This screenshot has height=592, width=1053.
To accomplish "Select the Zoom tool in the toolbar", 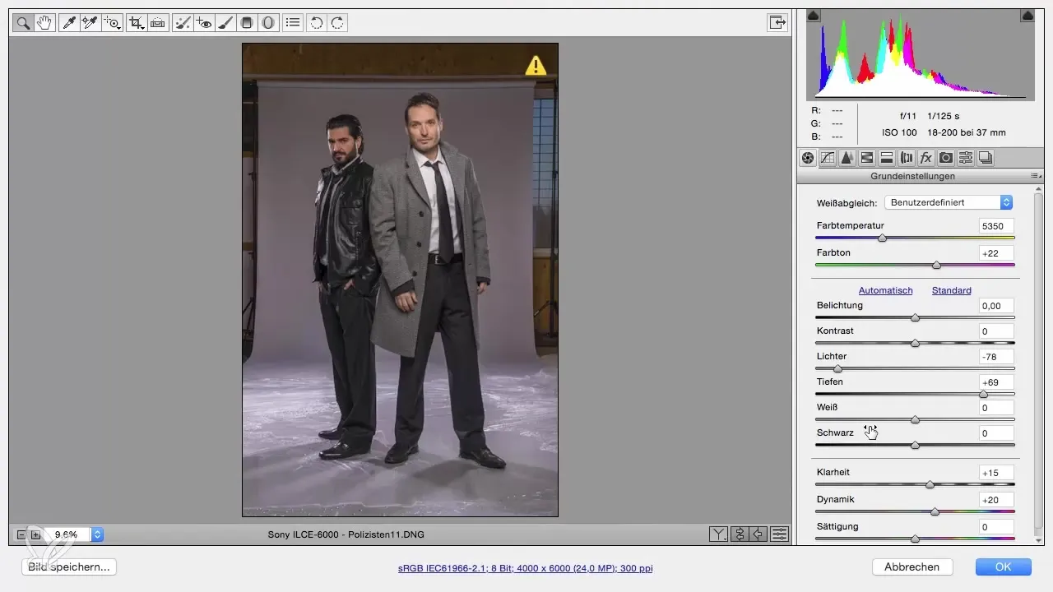I will [x=23, y=23].
